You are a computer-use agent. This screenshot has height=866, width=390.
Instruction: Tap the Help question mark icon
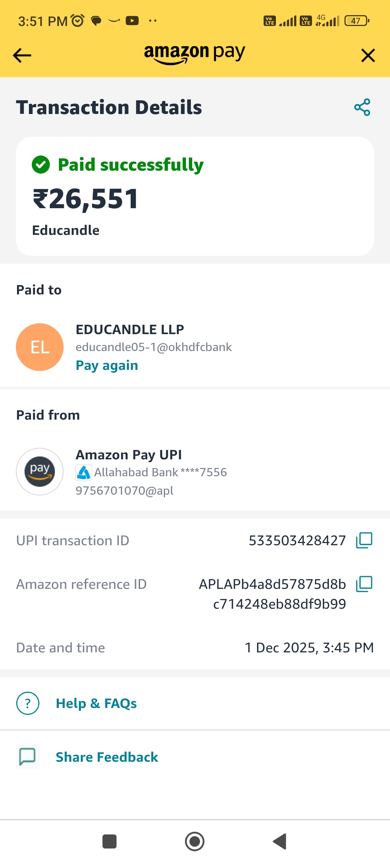pyautogui.click(x=28, y=703)
